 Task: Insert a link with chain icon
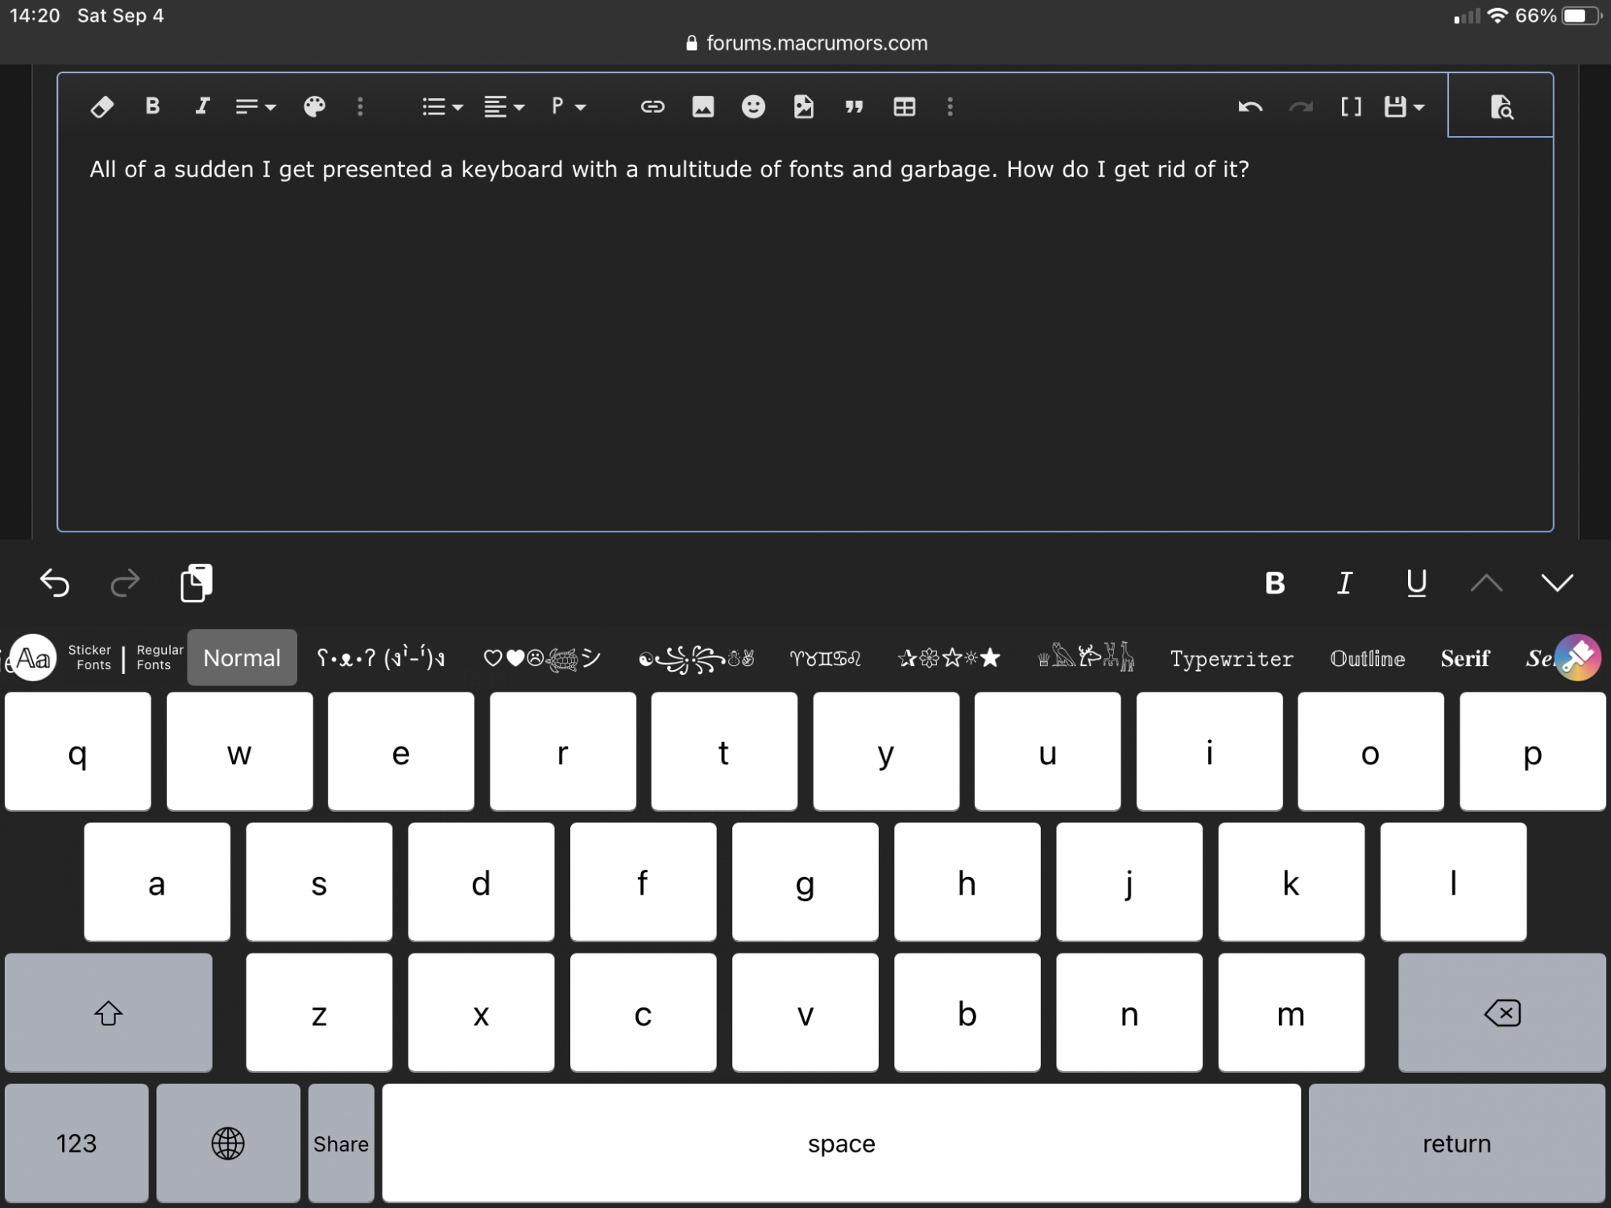[652, 106]
